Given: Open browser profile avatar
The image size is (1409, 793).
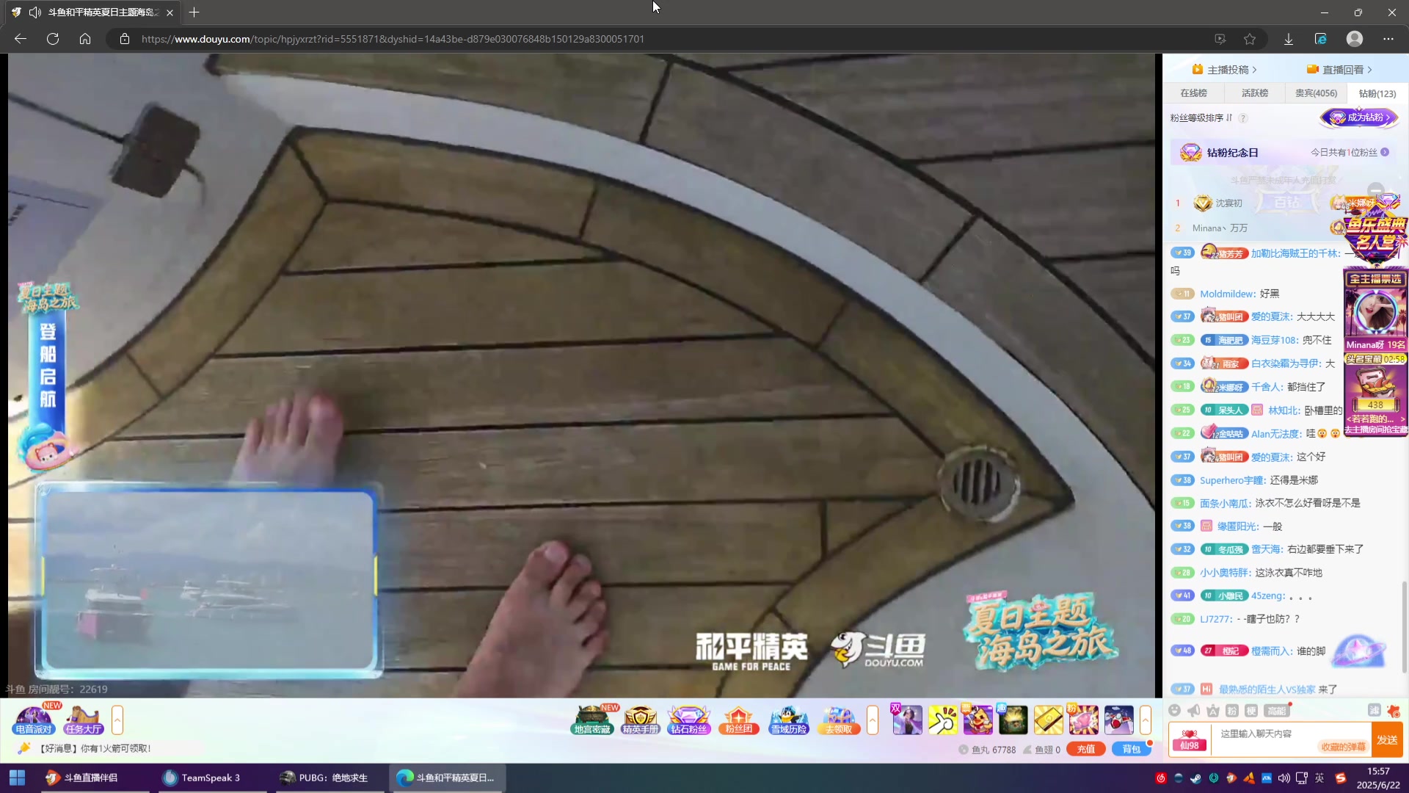Looking at the screenshot, I should [x=1355, y=39].
